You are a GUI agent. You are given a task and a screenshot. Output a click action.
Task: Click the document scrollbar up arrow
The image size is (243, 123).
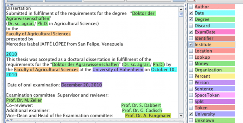click(x=181, y=9)
